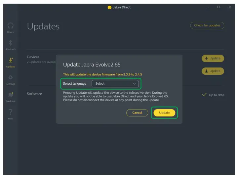The image size is (237, 176).
Task: Open the Bluetooth sidebar icon
Action: tap(11, 43)
